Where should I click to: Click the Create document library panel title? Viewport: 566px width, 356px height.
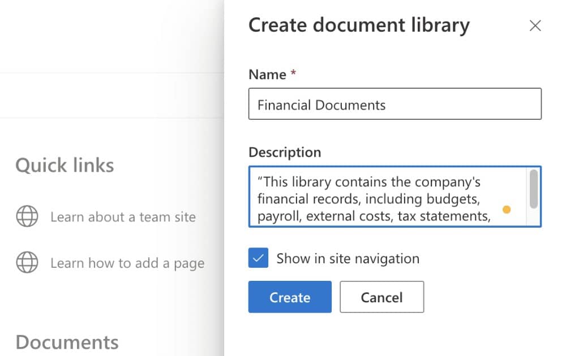(359, 25)
